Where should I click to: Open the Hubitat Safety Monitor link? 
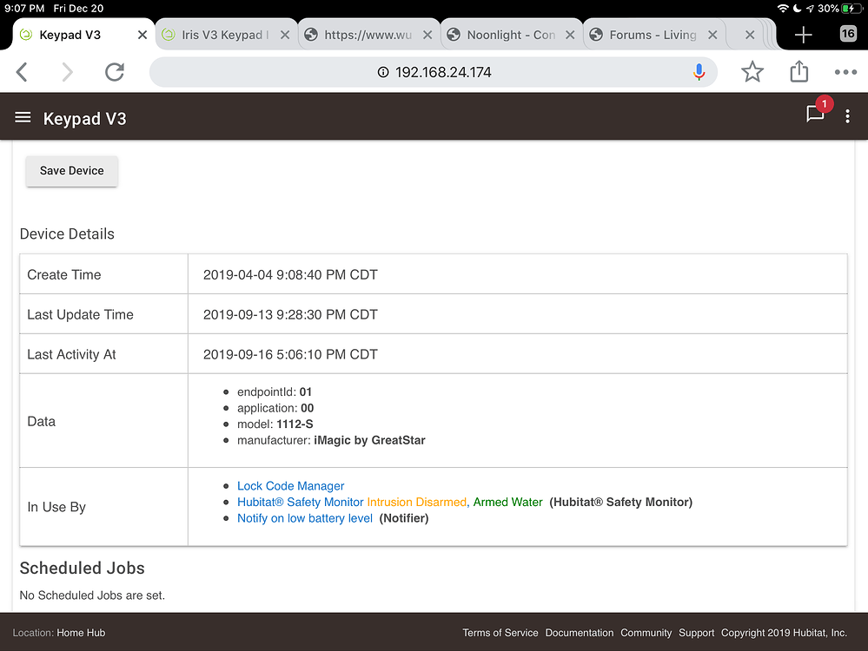pos(300,502)
